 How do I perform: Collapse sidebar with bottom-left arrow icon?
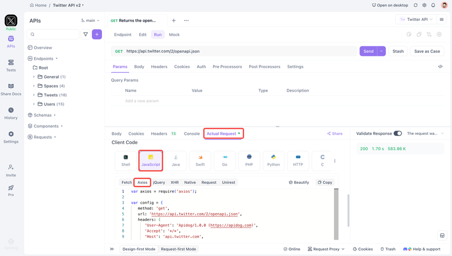[112, 249]
